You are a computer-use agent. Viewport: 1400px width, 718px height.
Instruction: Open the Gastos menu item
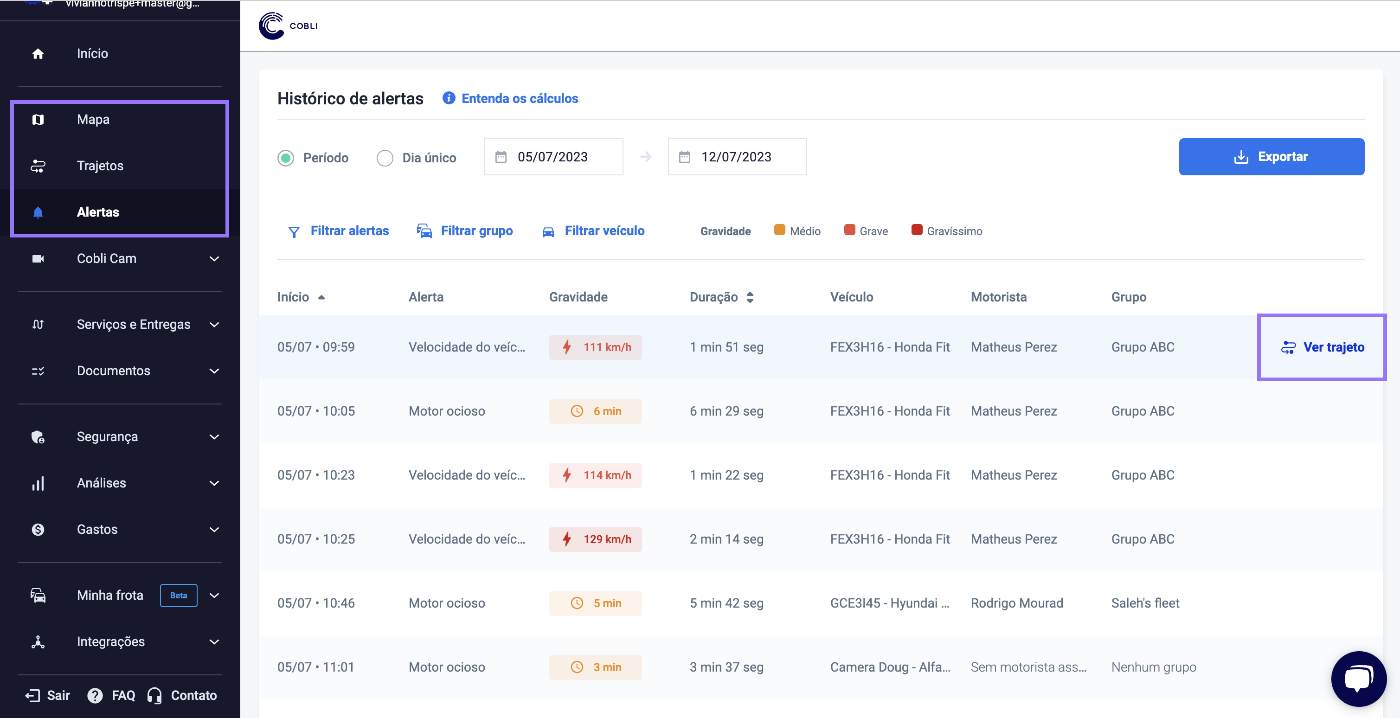click(120, 530)
